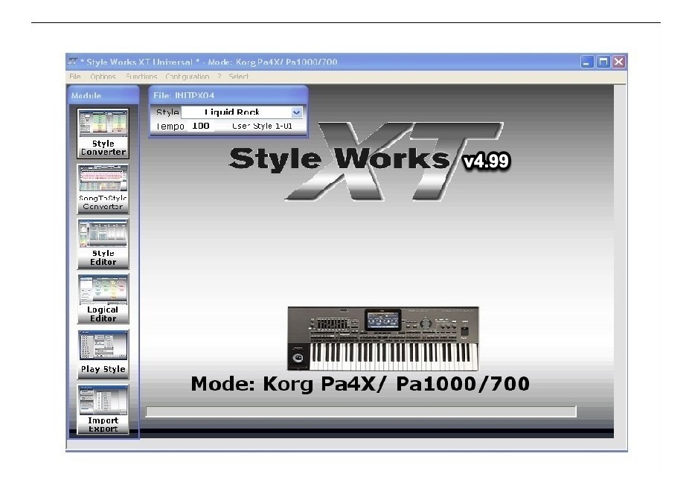Open the Import Export module

[x=102, y=409]
